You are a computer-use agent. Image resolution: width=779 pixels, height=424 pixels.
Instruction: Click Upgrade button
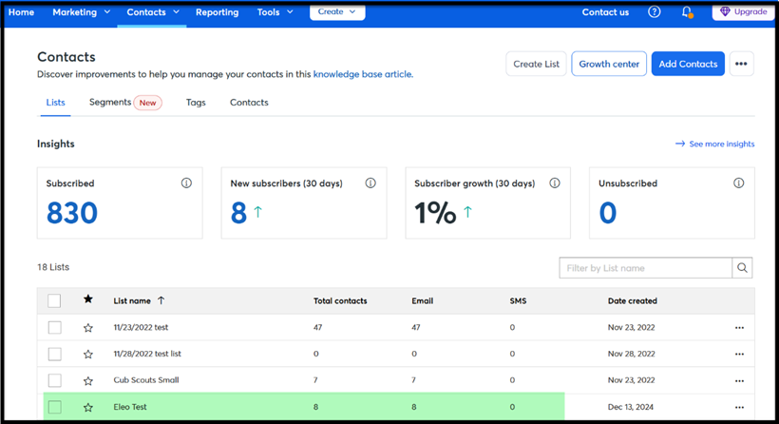click(743, 12)
